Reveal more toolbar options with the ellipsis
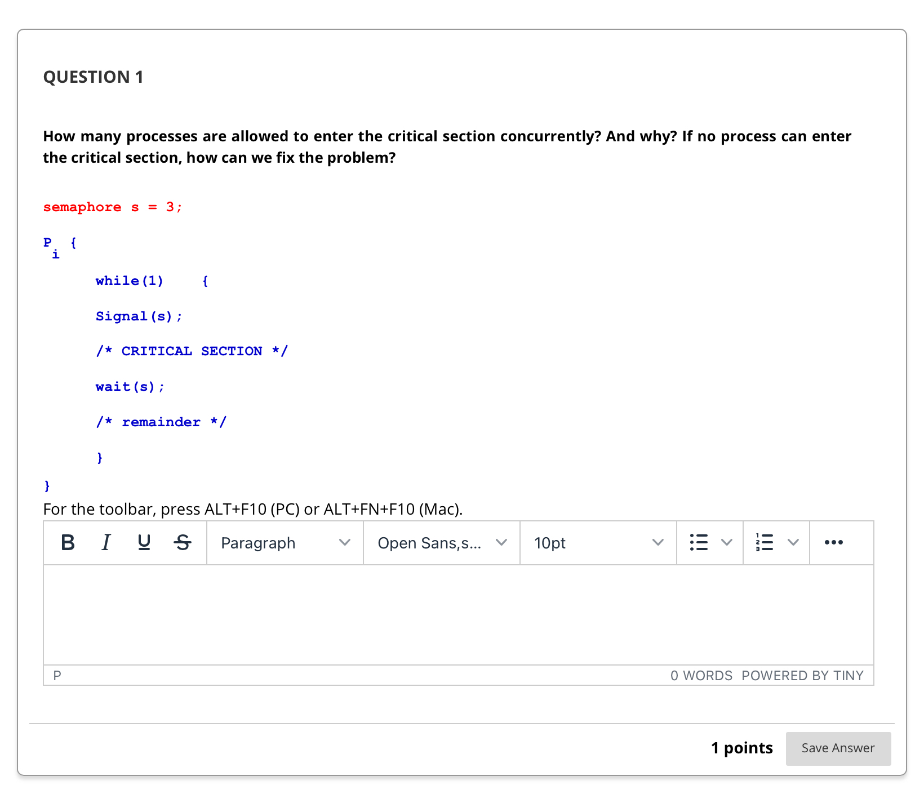The width and height of the screenshot is (924, 808). click(834, 542)
